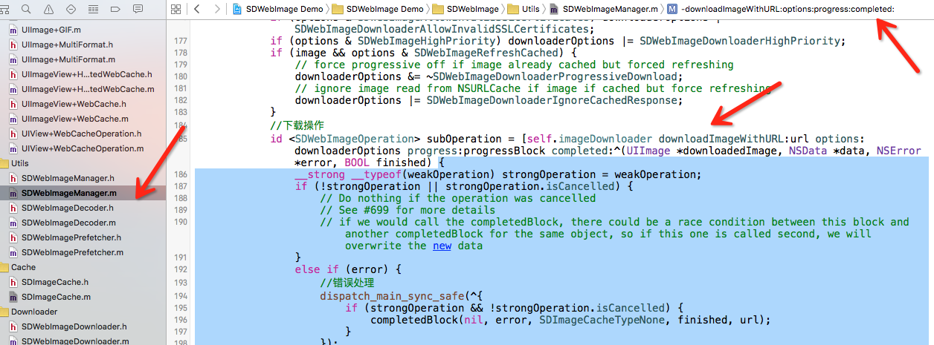Open downloadImageWithURL method list in jump bar

pos(781,9)
